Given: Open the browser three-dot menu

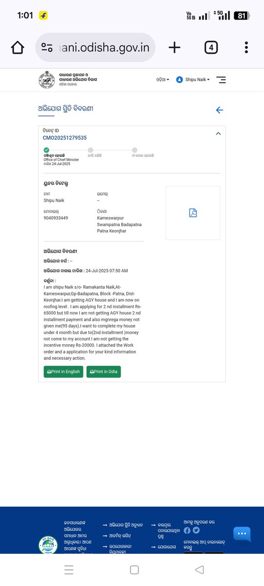Looking at the screenshot, I should click(x=246, y=47).
